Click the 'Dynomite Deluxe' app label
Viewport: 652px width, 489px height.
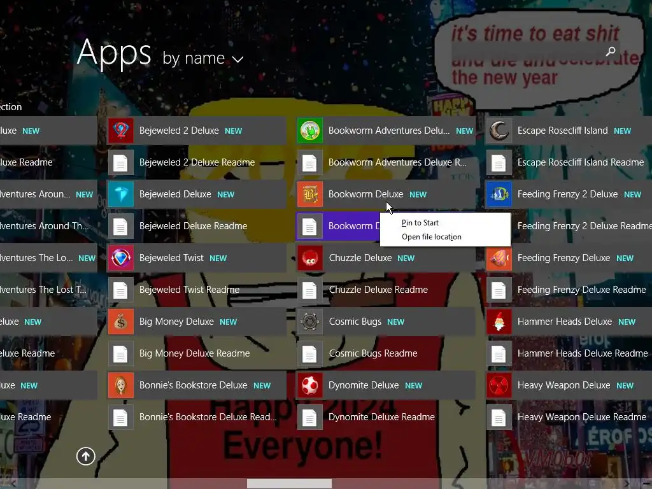click(364, 385)
